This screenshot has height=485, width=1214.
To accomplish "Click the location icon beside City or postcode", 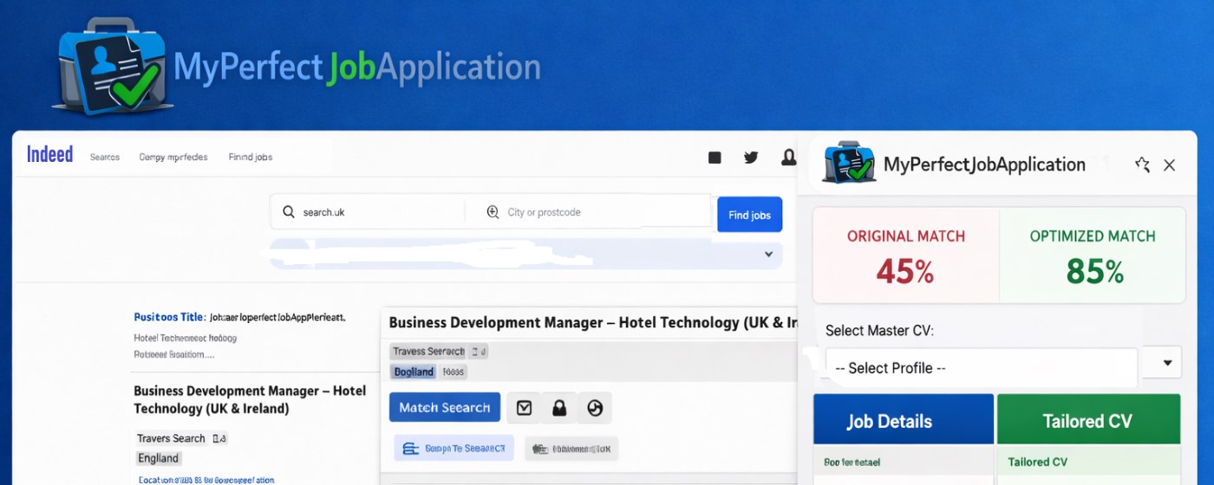I will coord(493,212).
